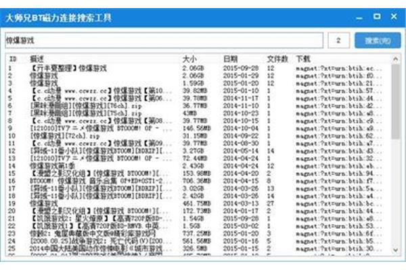
Task: Click the 3.27GB size cell
Action: [193, 151]
